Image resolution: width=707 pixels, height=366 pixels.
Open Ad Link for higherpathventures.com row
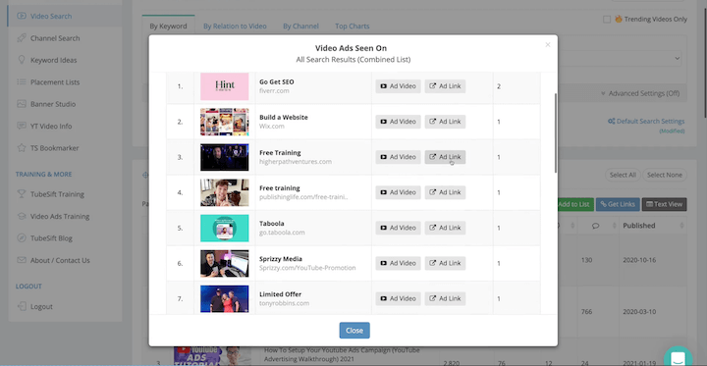point(445,157)
